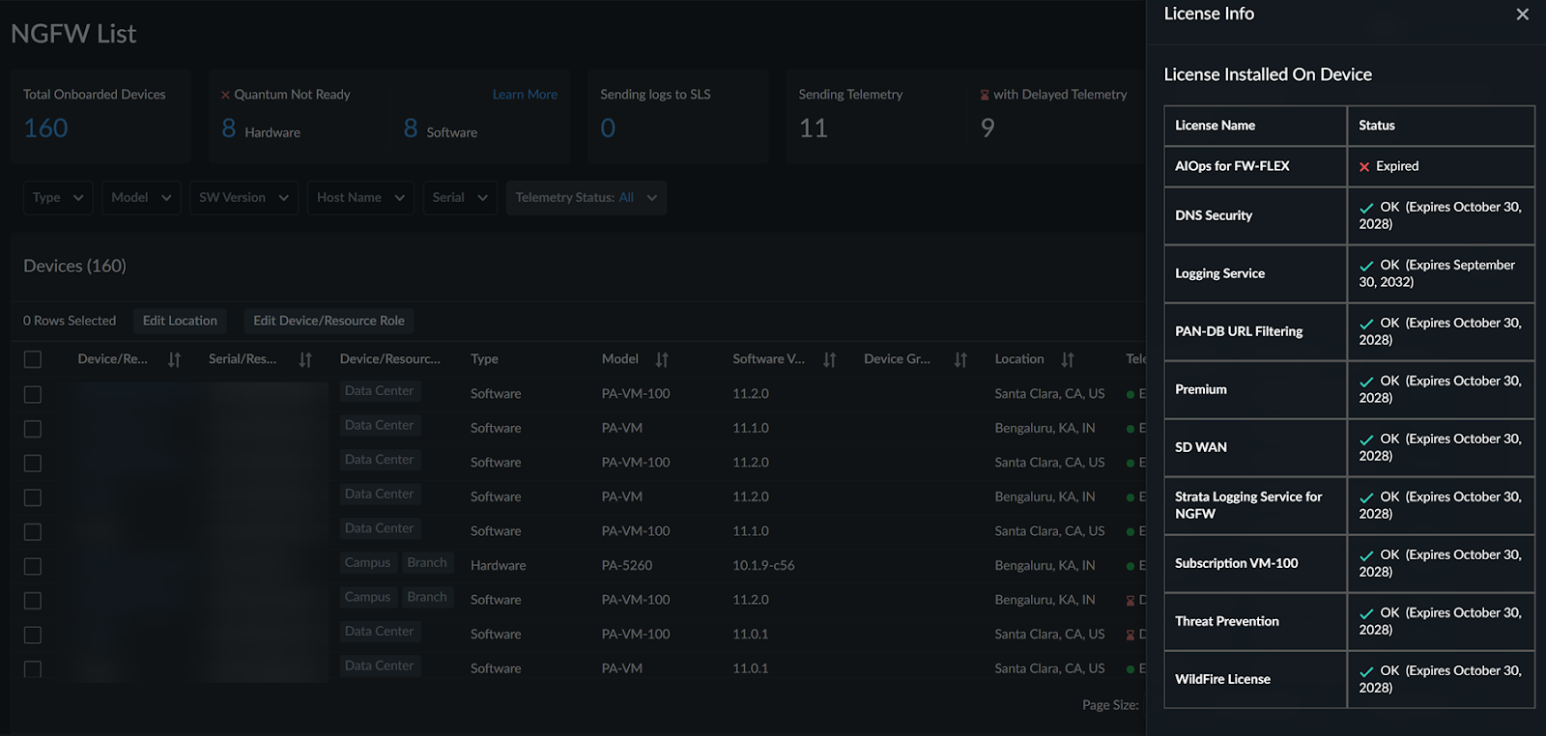Click the Edit Location button
Screen dimensions: 1546x736
tap(180, 321)
